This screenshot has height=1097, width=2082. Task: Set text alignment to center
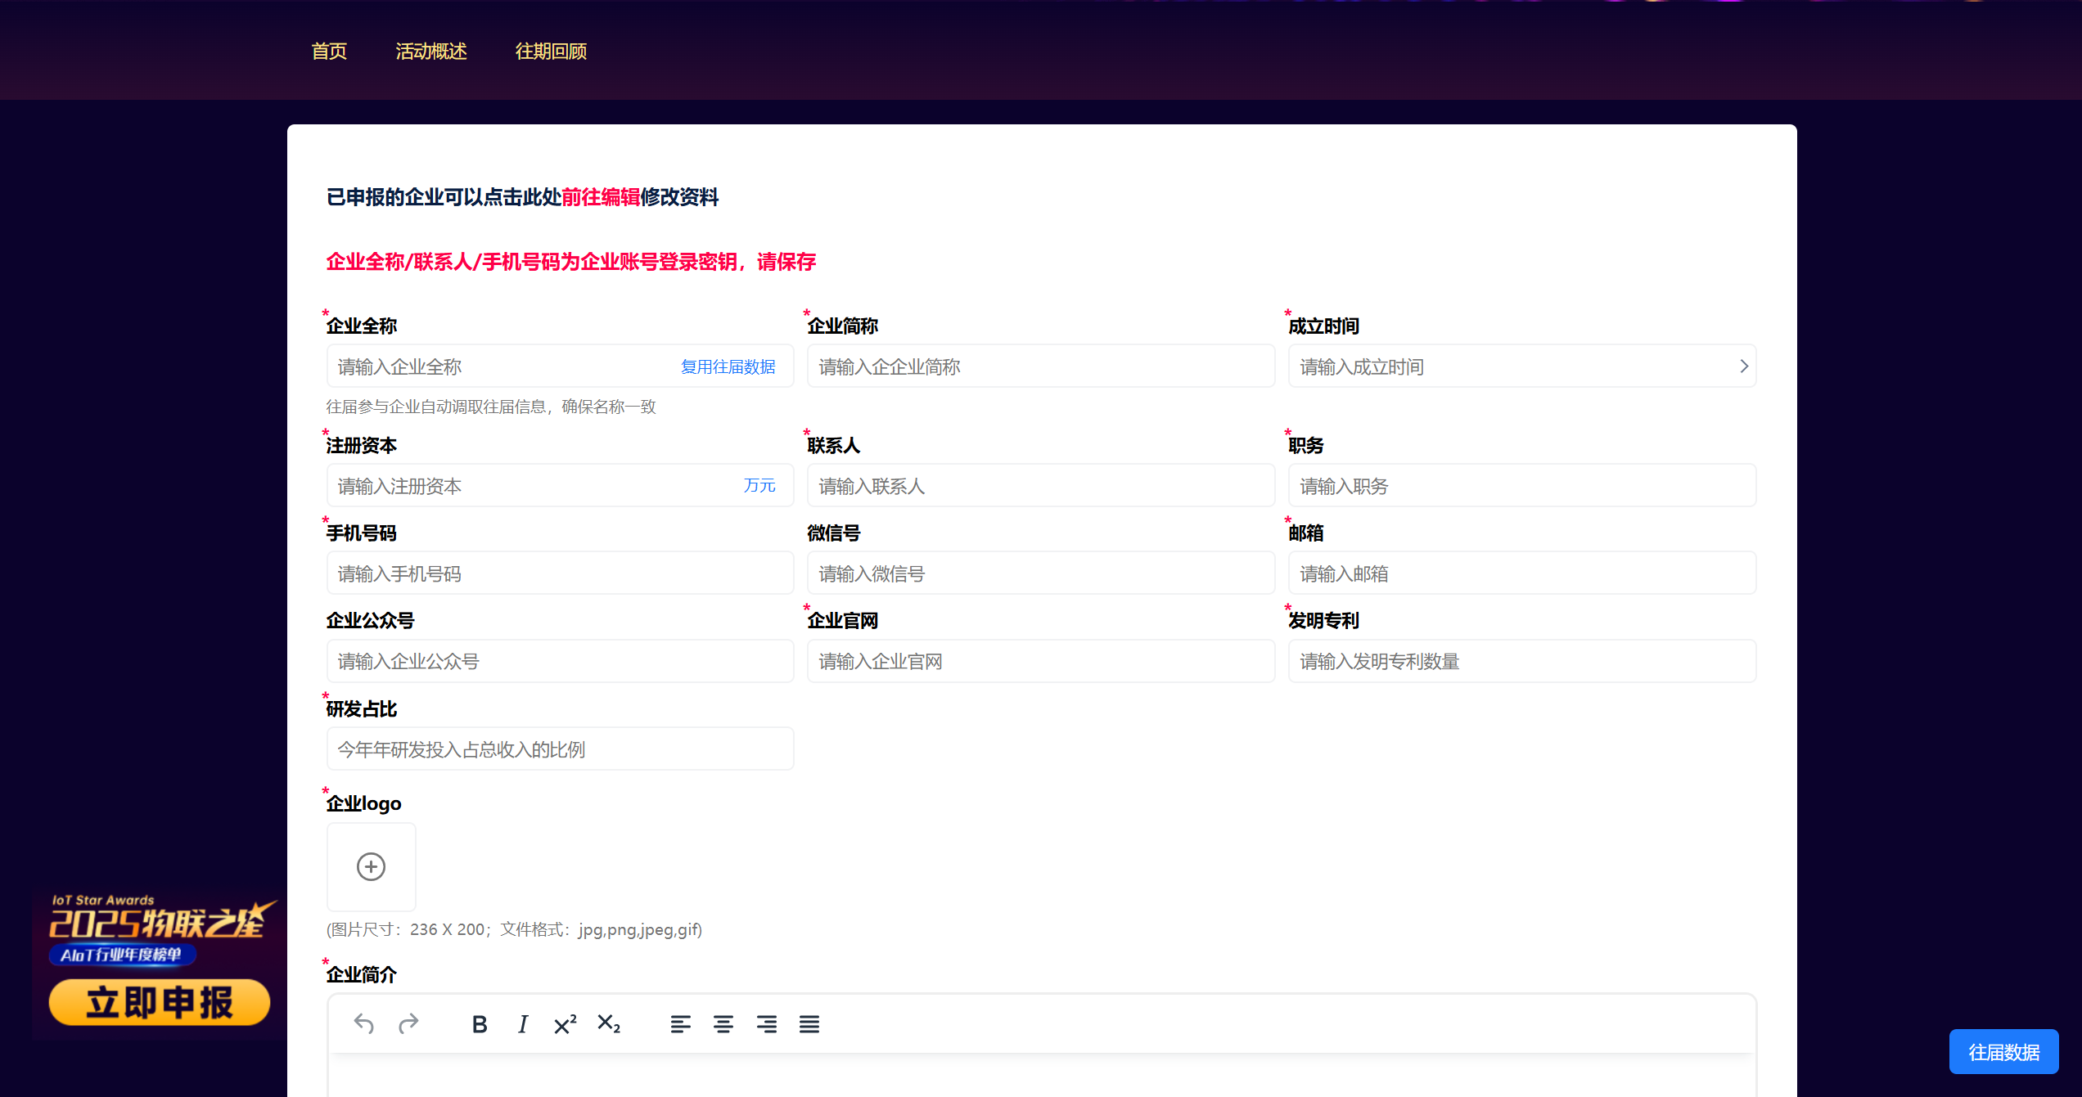point(723,1023)
